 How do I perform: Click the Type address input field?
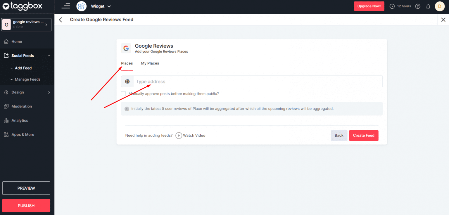coord(205,81)
